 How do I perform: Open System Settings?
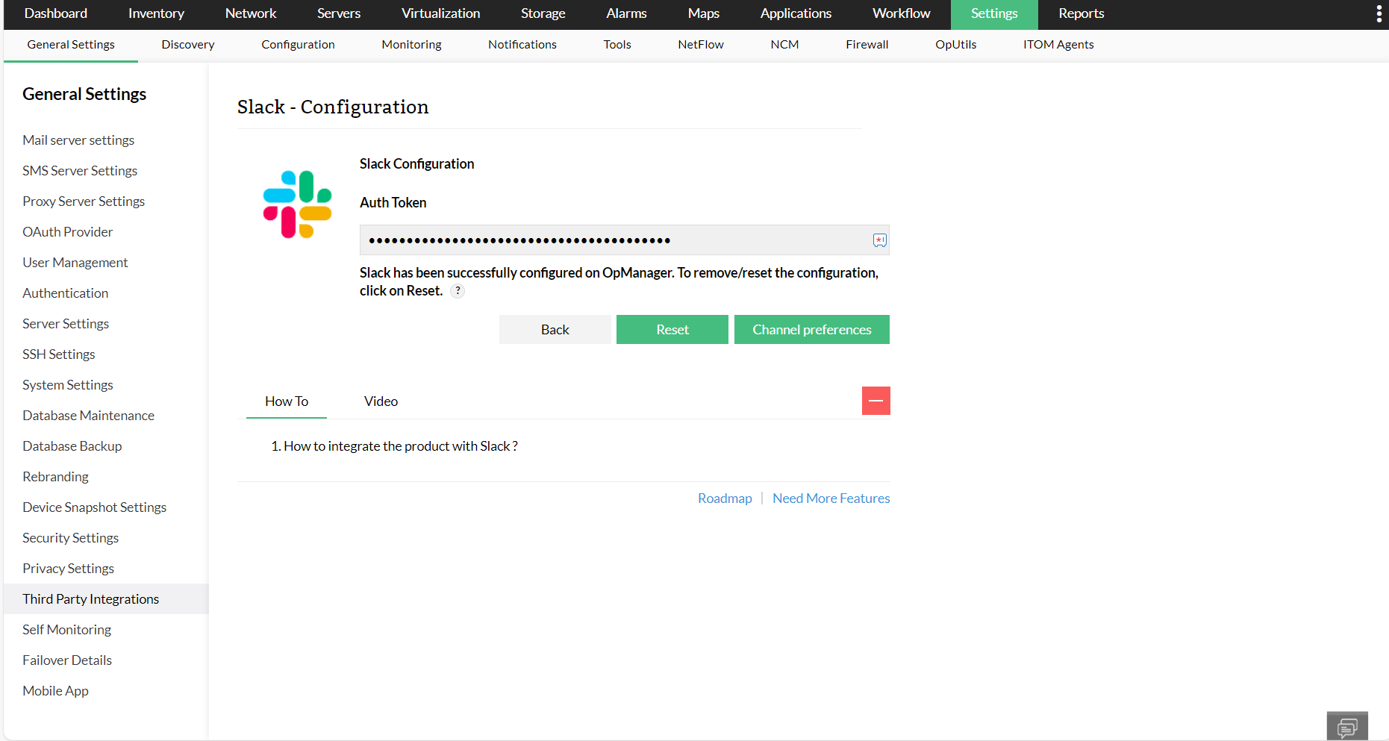[x=68, y=385]
